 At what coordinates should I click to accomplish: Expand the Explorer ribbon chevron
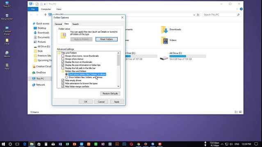[237, 9]
